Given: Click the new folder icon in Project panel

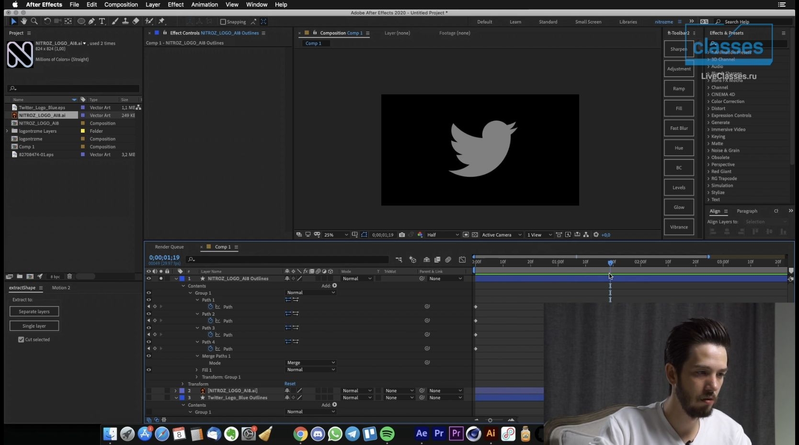Looking at the screenshot, I should pyautogui.click(x=20, y=276).
